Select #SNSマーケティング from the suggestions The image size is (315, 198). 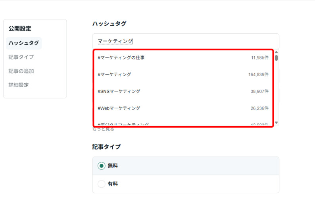pyautogui.click(x=119, y=91)
